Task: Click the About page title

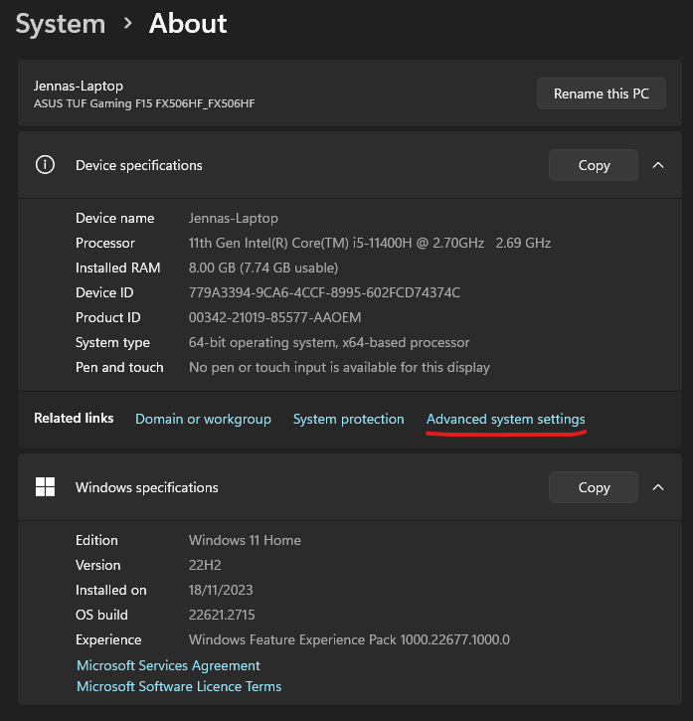Action: click(188, 23)
